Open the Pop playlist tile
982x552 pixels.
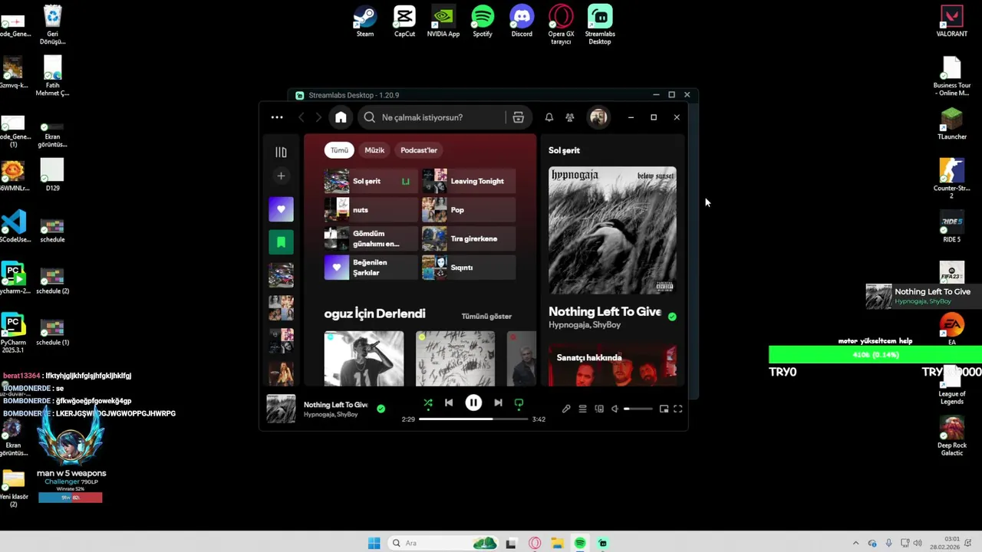click(469, 210)
